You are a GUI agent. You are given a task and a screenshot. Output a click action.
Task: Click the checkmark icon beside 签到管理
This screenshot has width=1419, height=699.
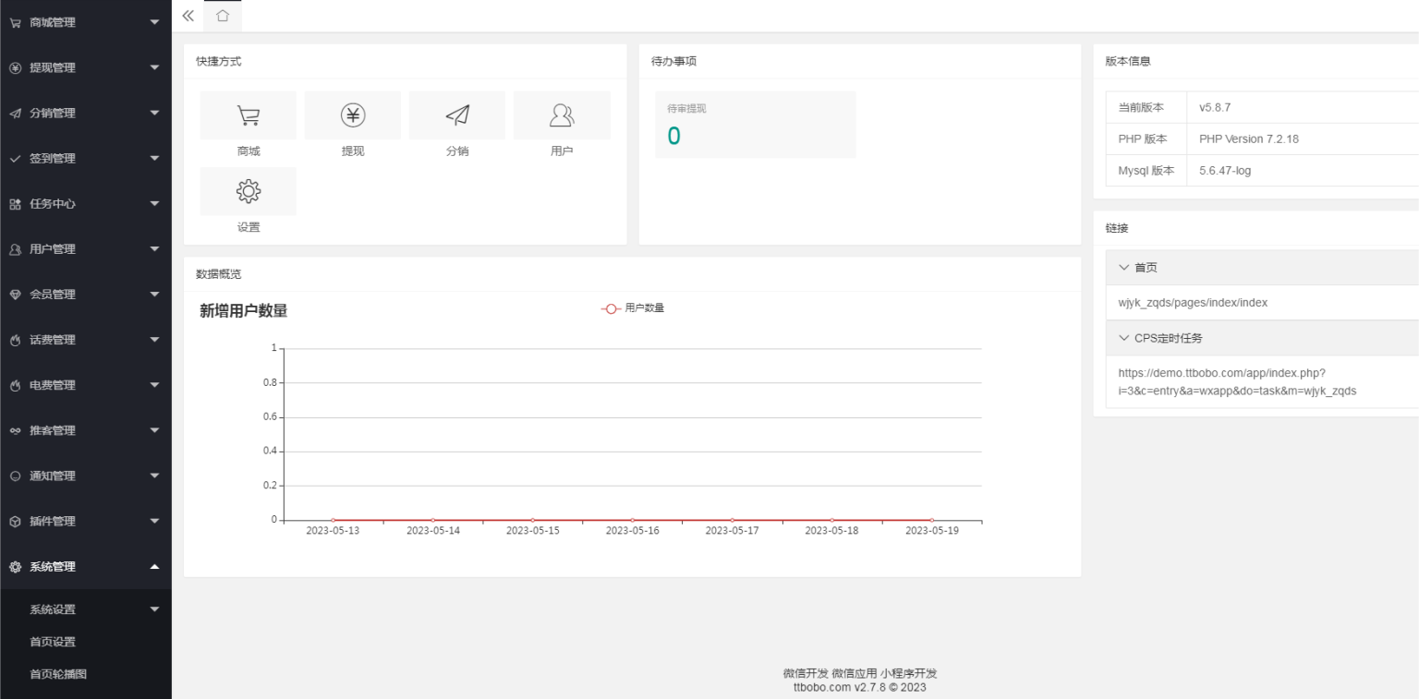pos(15,159)
